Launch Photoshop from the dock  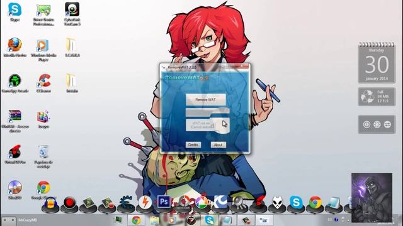coord(164,202)
